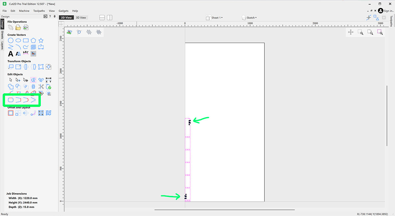Click the Offset Vectors icon
Screen dimensions: 395x216
click(11, 113)
